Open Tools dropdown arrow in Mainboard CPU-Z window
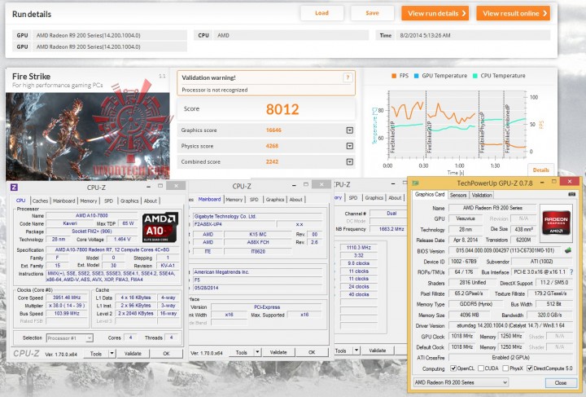586x397 pixels. pos(257,352)
